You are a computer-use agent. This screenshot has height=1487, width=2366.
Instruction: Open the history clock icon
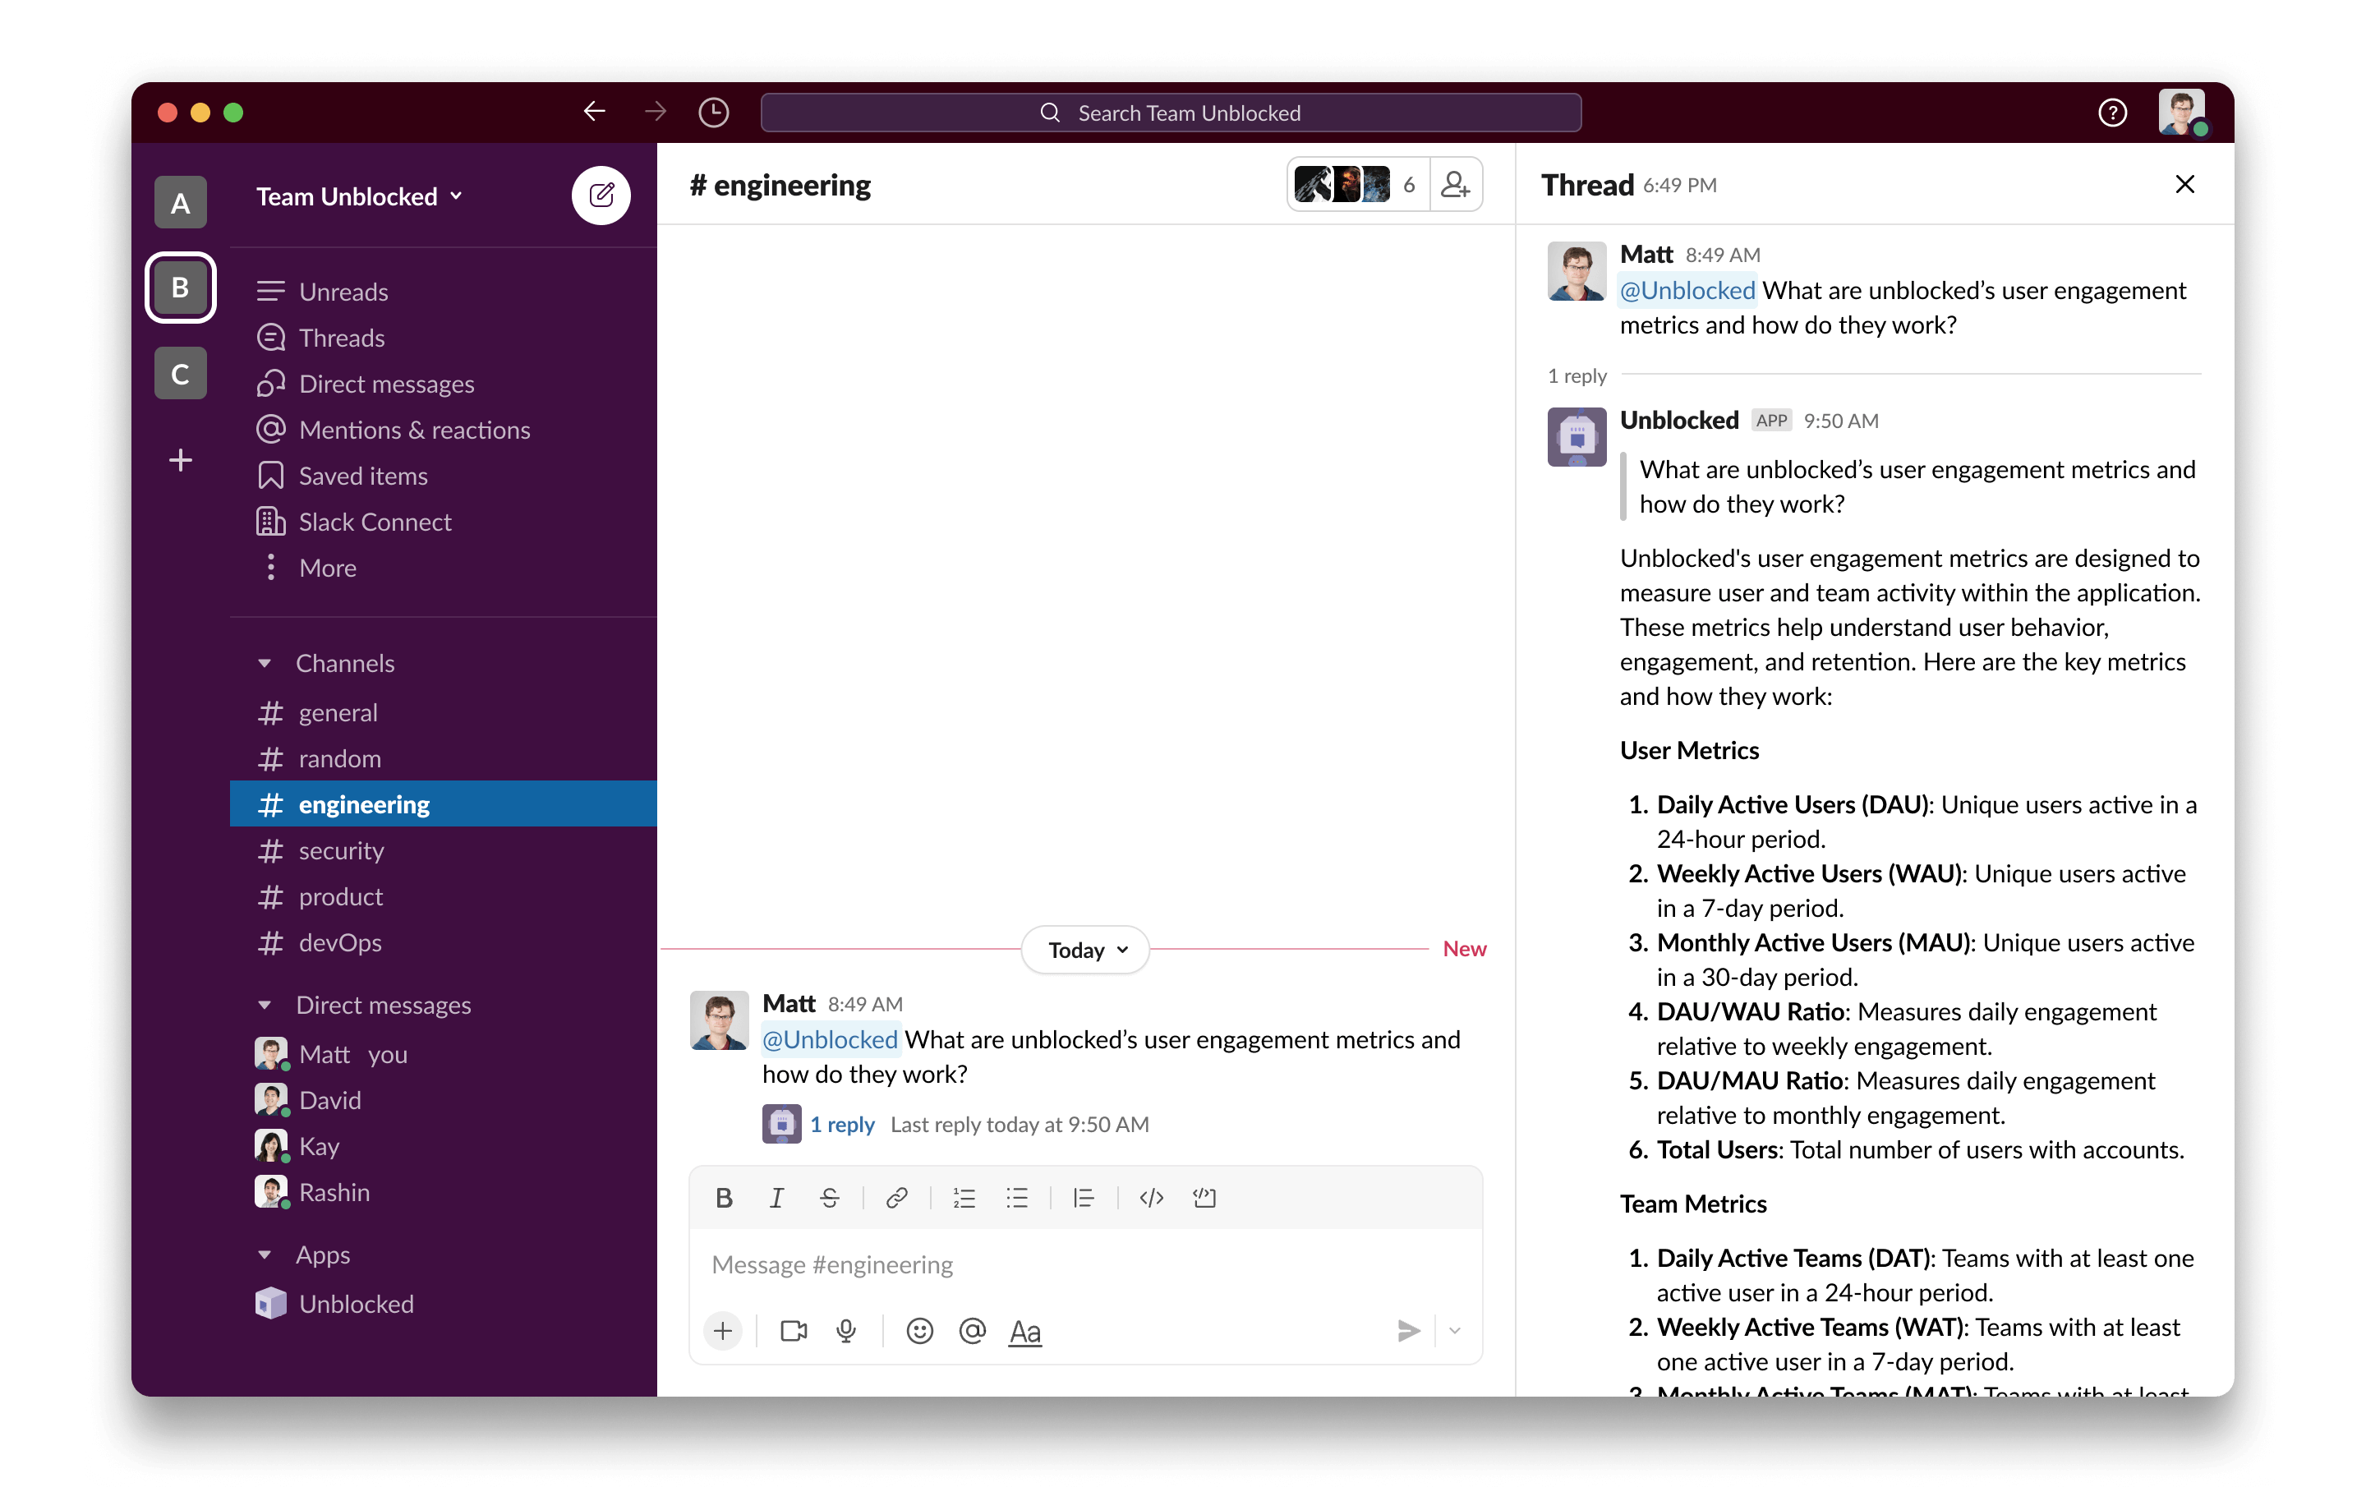713,112
